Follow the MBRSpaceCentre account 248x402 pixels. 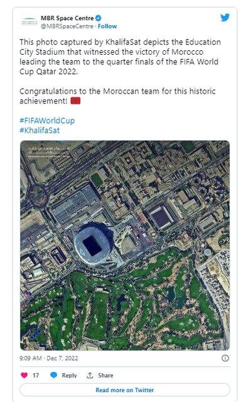click(107, 26)
